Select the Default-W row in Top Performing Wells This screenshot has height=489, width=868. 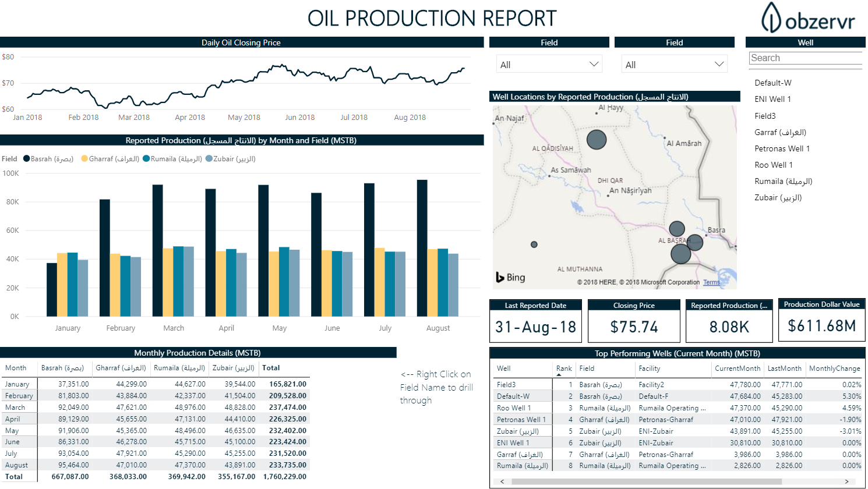678,396
